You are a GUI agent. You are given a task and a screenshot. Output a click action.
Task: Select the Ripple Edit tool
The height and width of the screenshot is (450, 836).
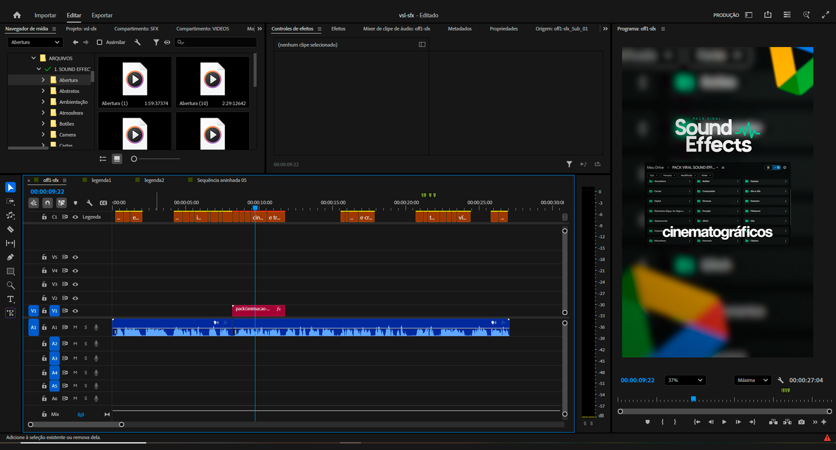(10, 216)
